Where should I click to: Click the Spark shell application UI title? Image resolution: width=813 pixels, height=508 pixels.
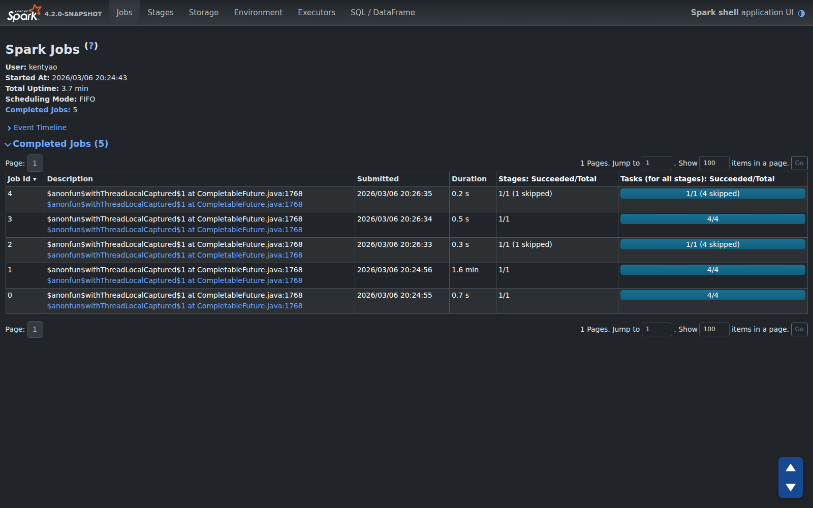click(x=742, y=13)
